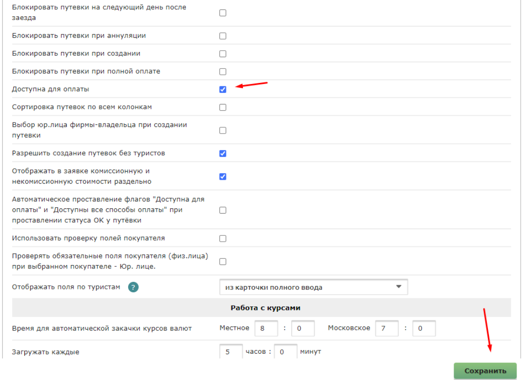Toggle 'Выбор юр.лица фирмы-владельца' checkbox
This screenshot has width=528, height=380.
(223, 130)
